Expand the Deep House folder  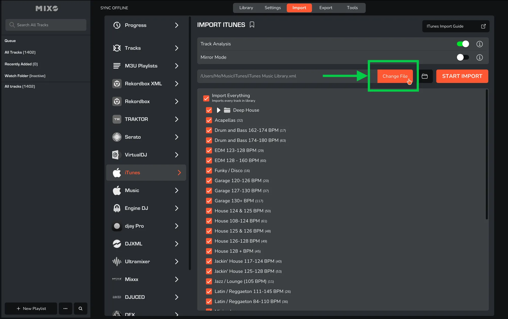[x=218, y=110]
